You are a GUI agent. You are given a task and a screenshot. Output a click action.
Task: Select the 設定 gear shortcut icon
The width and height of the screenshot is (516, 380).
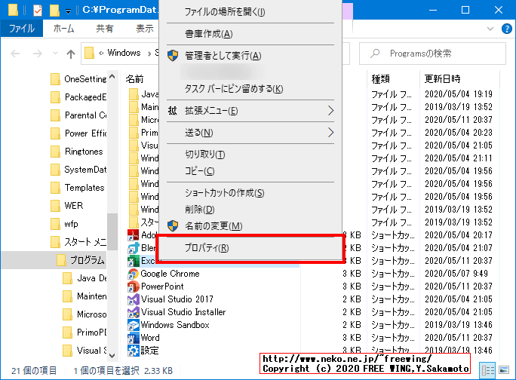[133, 351]
